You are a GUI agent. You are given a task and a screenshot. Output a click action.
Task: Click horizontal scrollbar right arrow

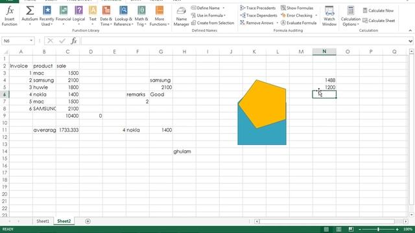405,221
